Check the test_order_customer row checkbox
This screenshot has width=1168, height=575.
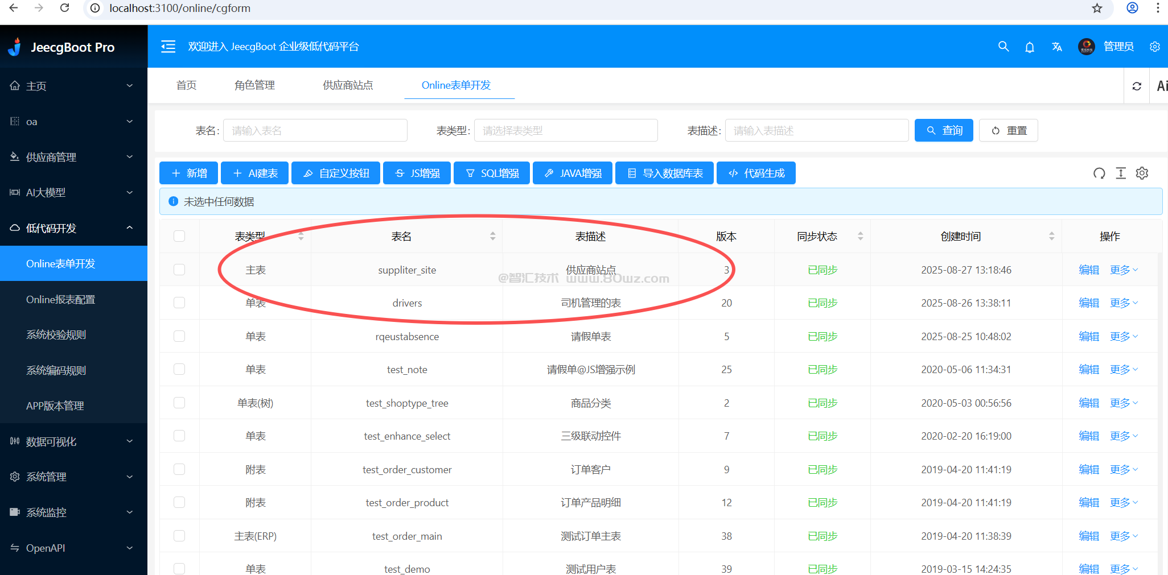point(179,469)
